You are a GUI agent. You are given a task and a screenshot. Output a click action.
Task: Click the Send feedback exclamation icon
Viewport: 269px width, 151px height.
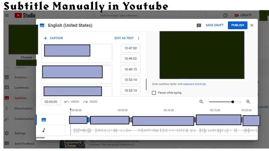7,143
